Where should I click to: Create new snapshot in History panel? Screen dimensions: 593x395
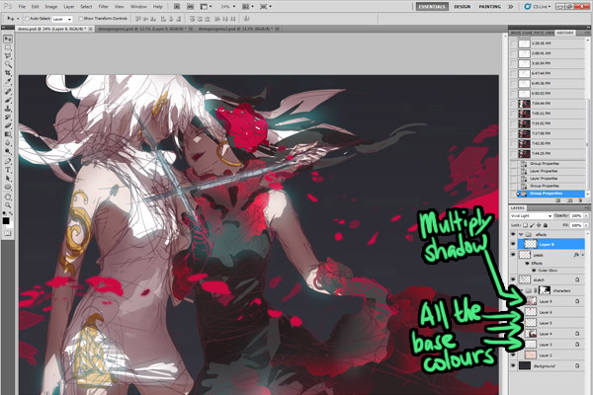point(569,200)
